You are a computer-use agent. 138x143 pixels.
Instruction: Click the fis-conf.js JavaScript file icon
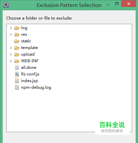(x=17, y=74)
